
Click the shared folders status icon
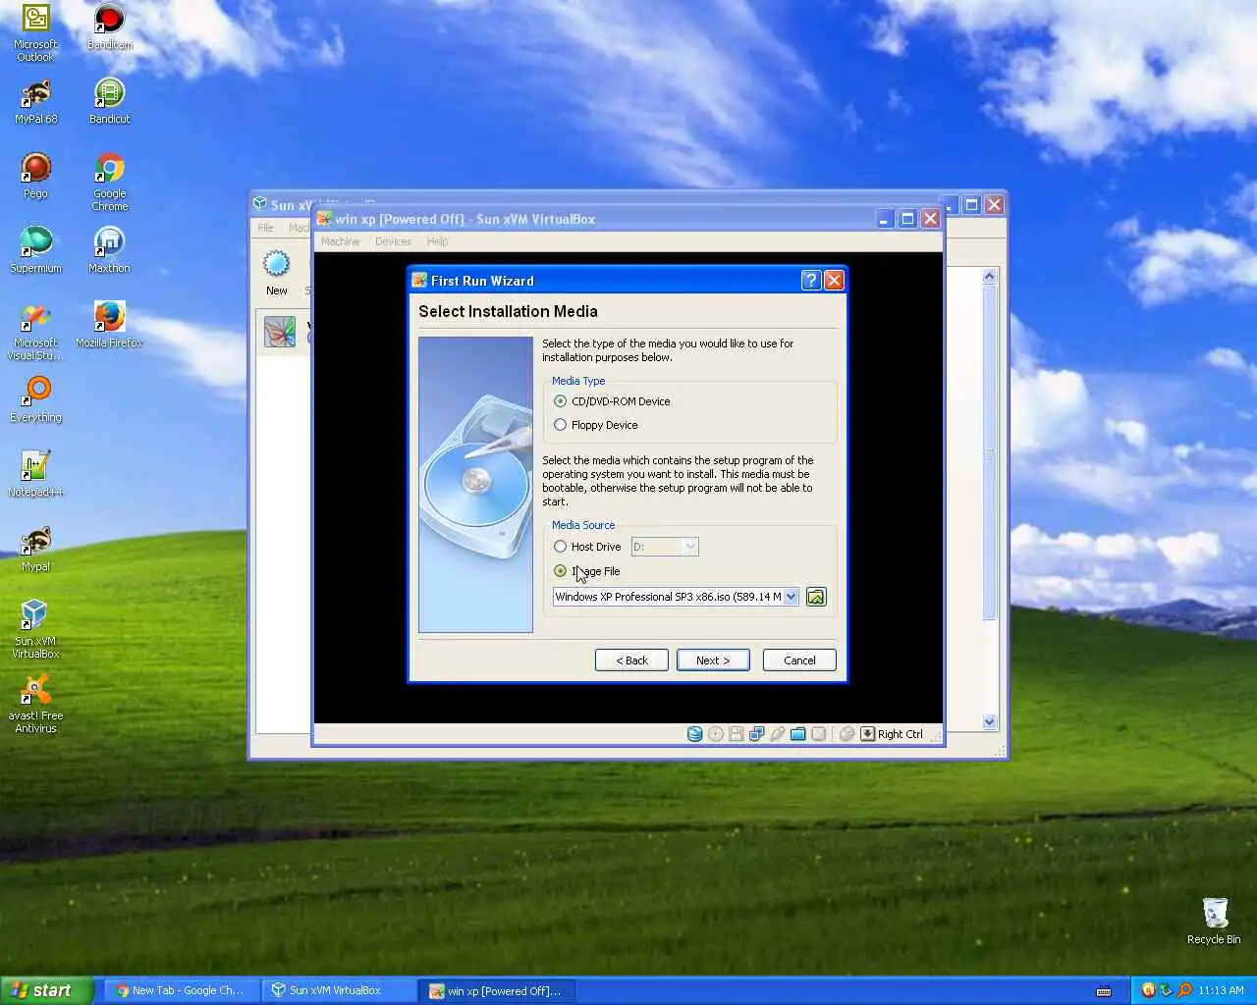[x=798, y=734]
